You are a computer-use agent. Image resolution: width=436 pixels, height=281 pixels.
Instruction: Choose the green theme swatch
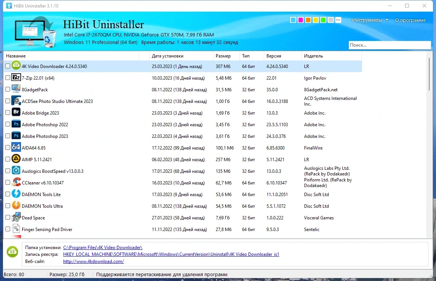tap(323, 20)
